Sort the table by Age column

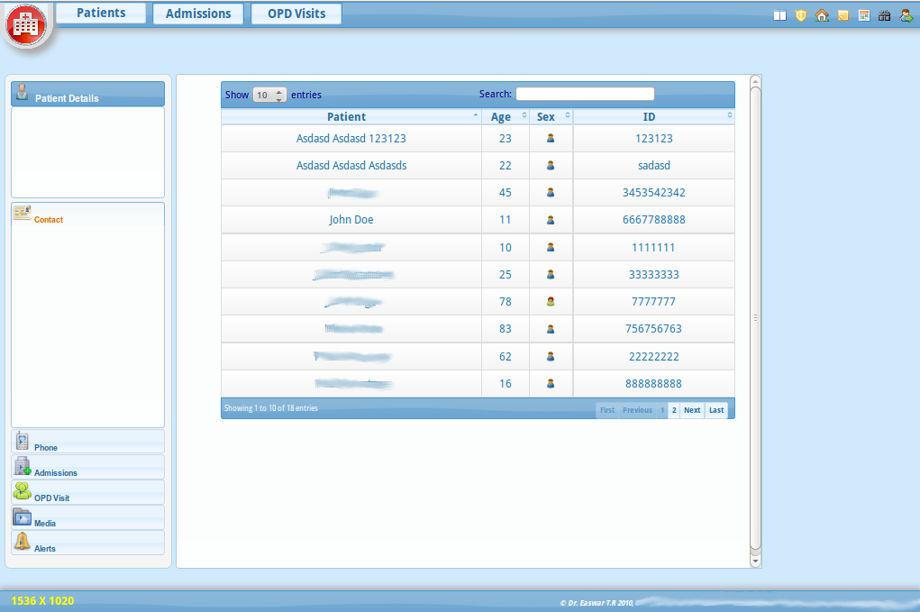point(505,117)
